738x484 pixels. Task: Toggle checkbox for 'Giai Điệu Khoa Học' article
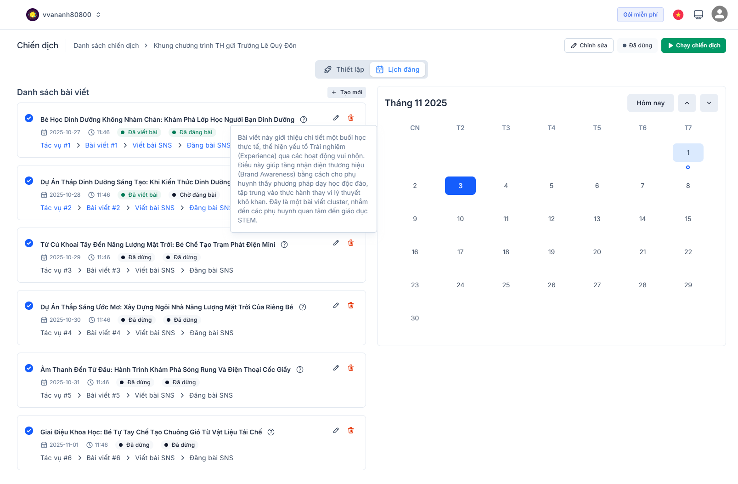pos(29,431)
